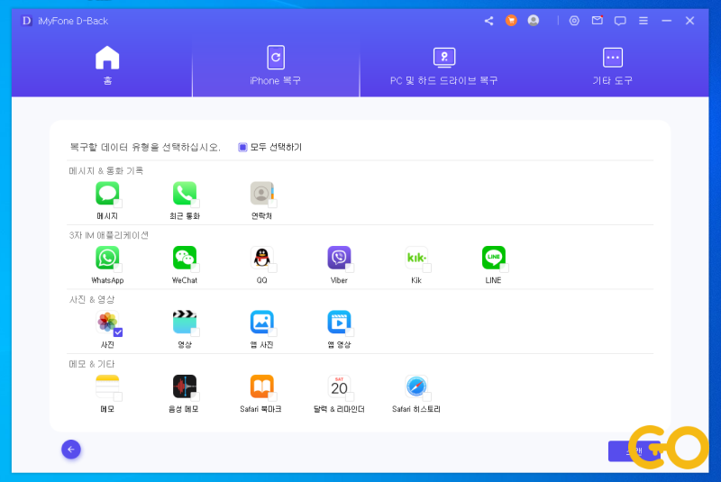
Task: Open the orange shopping cart icon
Action: point(511,21)
